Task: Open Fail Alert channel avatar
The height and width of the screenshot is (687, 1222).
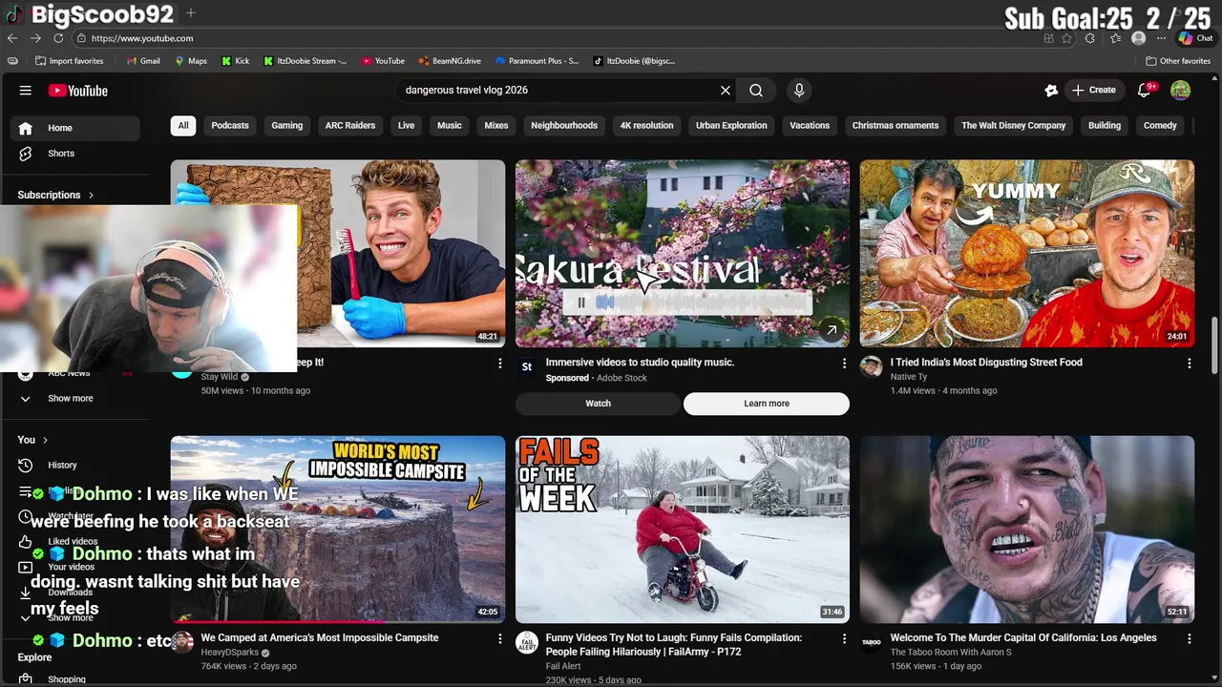Action: point(526,641)
